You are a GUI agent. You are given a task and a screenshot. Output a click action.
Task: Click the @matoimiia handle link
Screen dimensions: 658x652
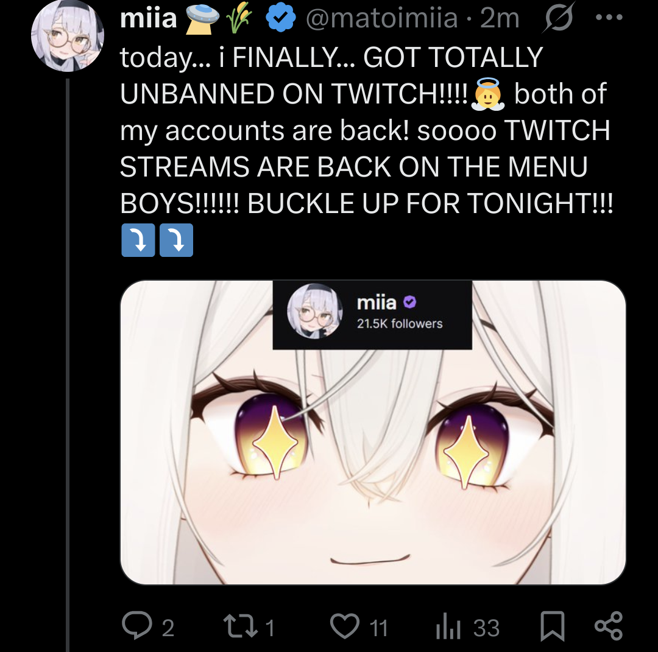tap(381, 18)
